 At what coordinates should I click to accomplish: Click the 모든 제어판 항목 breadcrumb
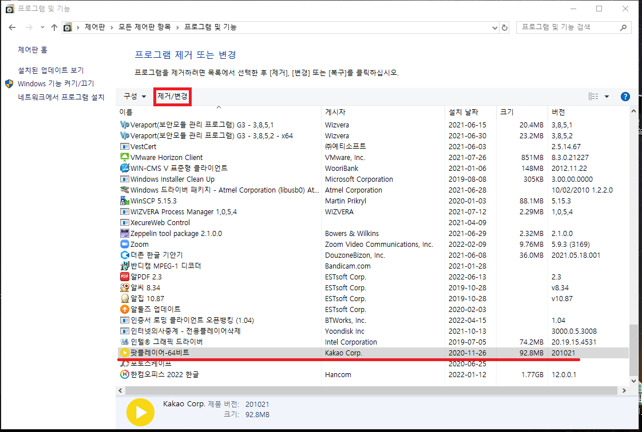tap(145, 27)
